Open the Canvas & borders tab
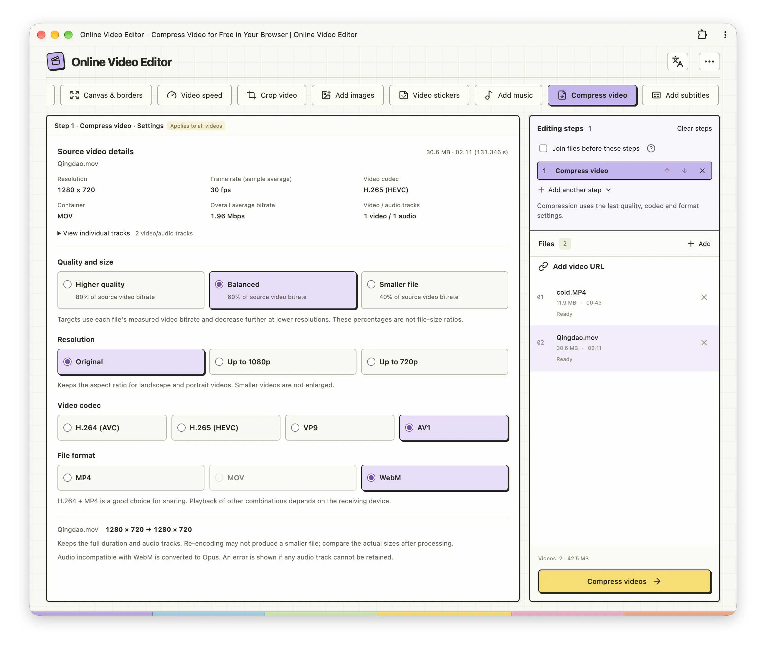Screen dimensions: 766x651 pyautogui.click(x=106, y=95)
